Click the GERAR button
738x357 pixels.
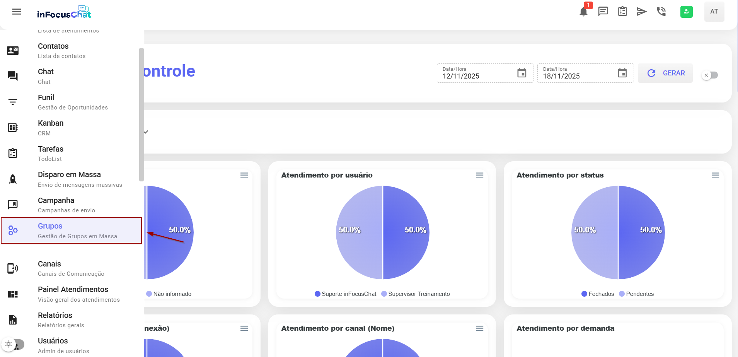point(665,73)
